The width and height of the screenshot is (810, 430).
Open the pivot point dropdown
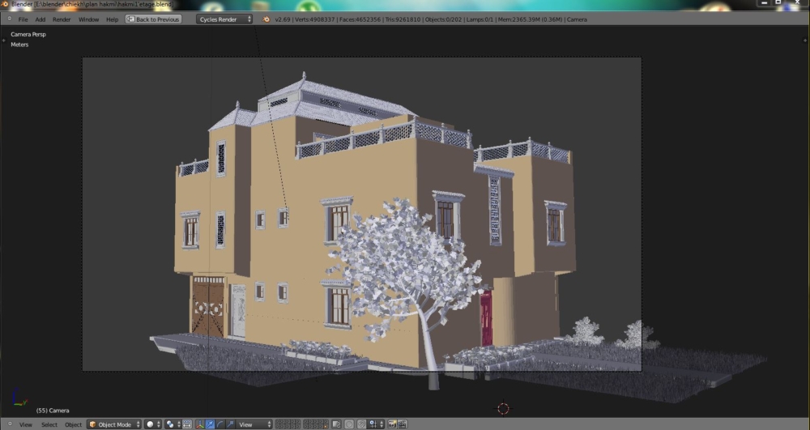click(x=173, y=424)
